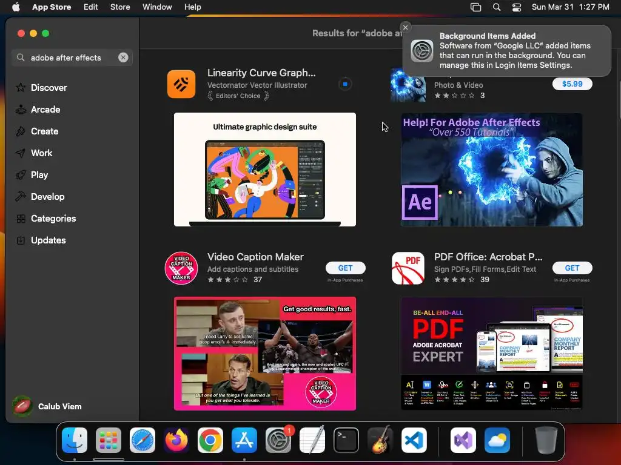Open the PDF Office: Acrobat P... title
The image size is (621, 465).
coord(488,257)
